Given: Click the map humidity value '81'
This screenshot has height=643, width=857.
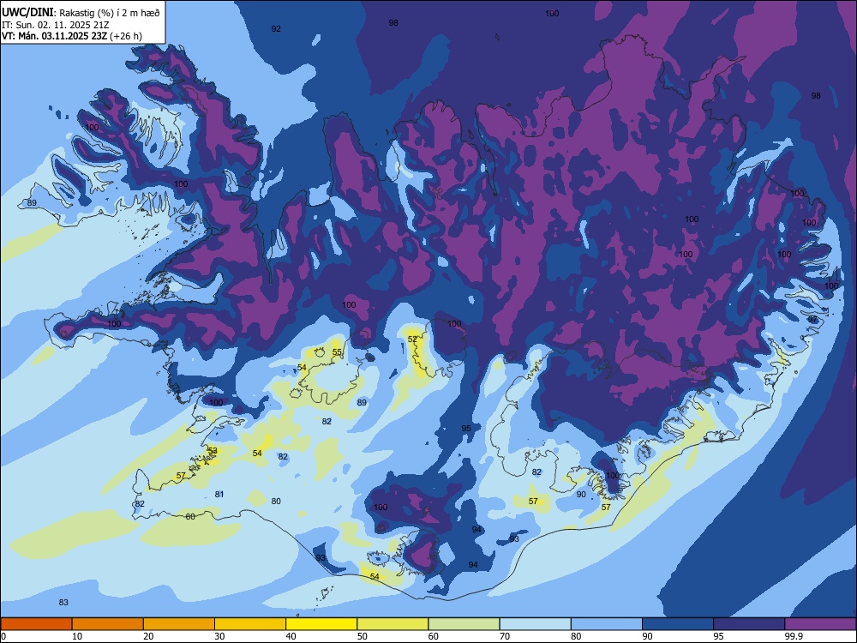Looking at the screenshot, I should click(219, 495).
